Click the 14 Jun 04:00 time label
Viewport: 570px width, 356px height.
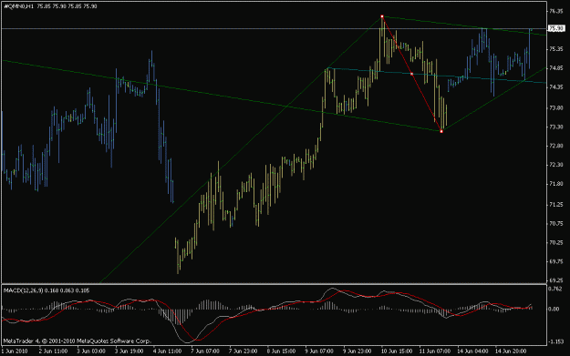[472, 351]
